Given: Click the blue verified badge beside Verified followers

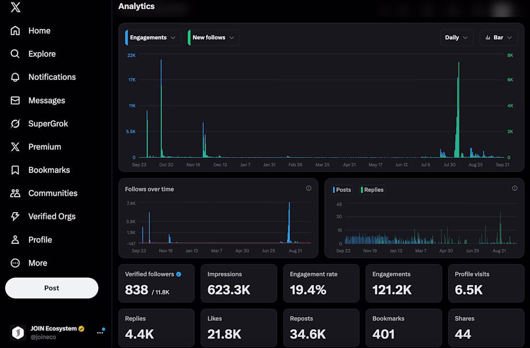Looking at the screenshot, I should 179,274.
